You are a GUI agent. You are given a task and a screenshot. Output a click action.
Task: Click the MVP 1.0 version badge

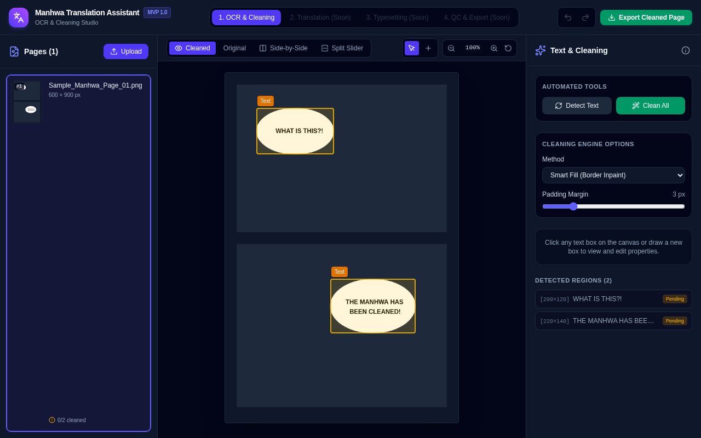pyautogui.click(x=157, y=13)
